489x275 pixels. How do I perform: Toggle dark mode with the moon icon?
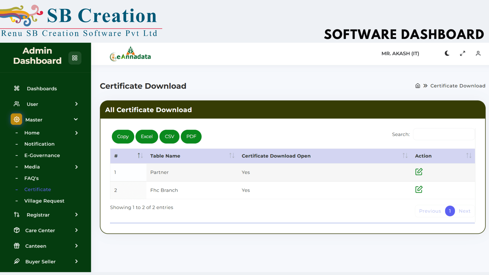click(447, 53)
